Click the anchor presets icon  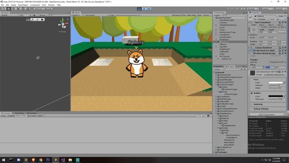coord(254,29)
